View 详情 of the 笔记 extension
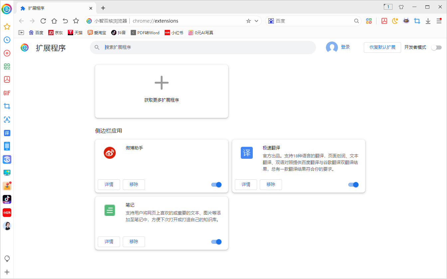This screenshot has width=447, height=279. click(x=109, y=241)
